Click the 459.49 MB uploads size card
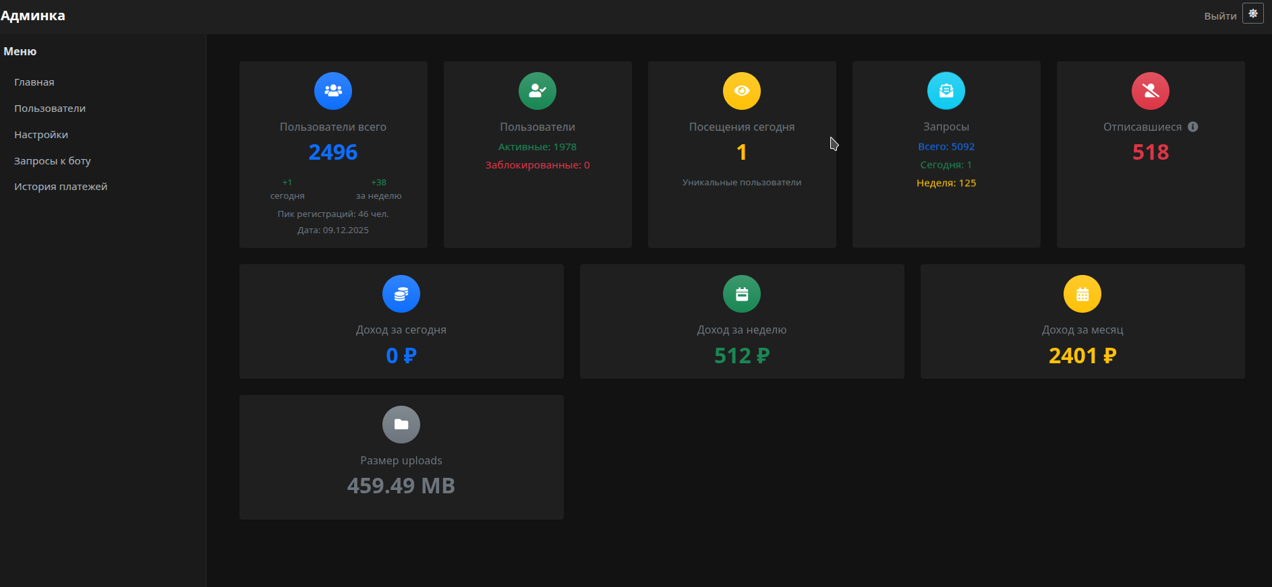This screenshot has width=1272, height=587. (x=401, y=457)
